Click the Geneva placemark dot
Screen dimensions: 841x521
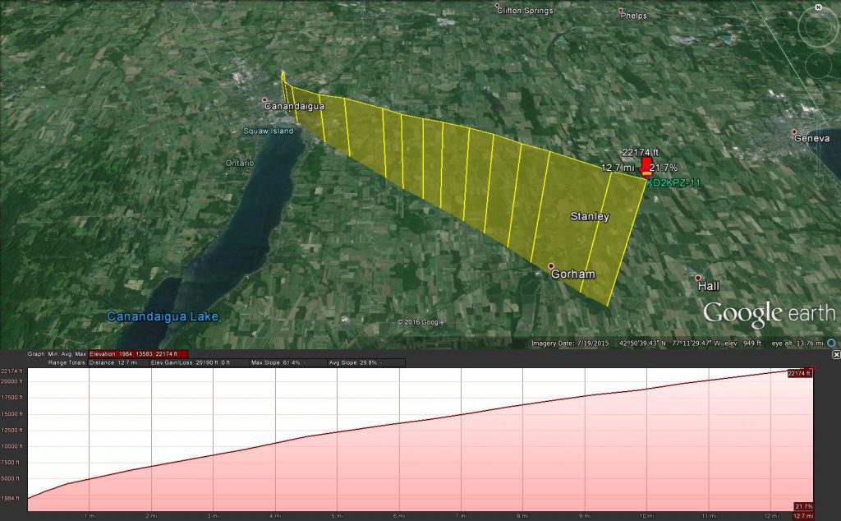[x=793, y=131]
